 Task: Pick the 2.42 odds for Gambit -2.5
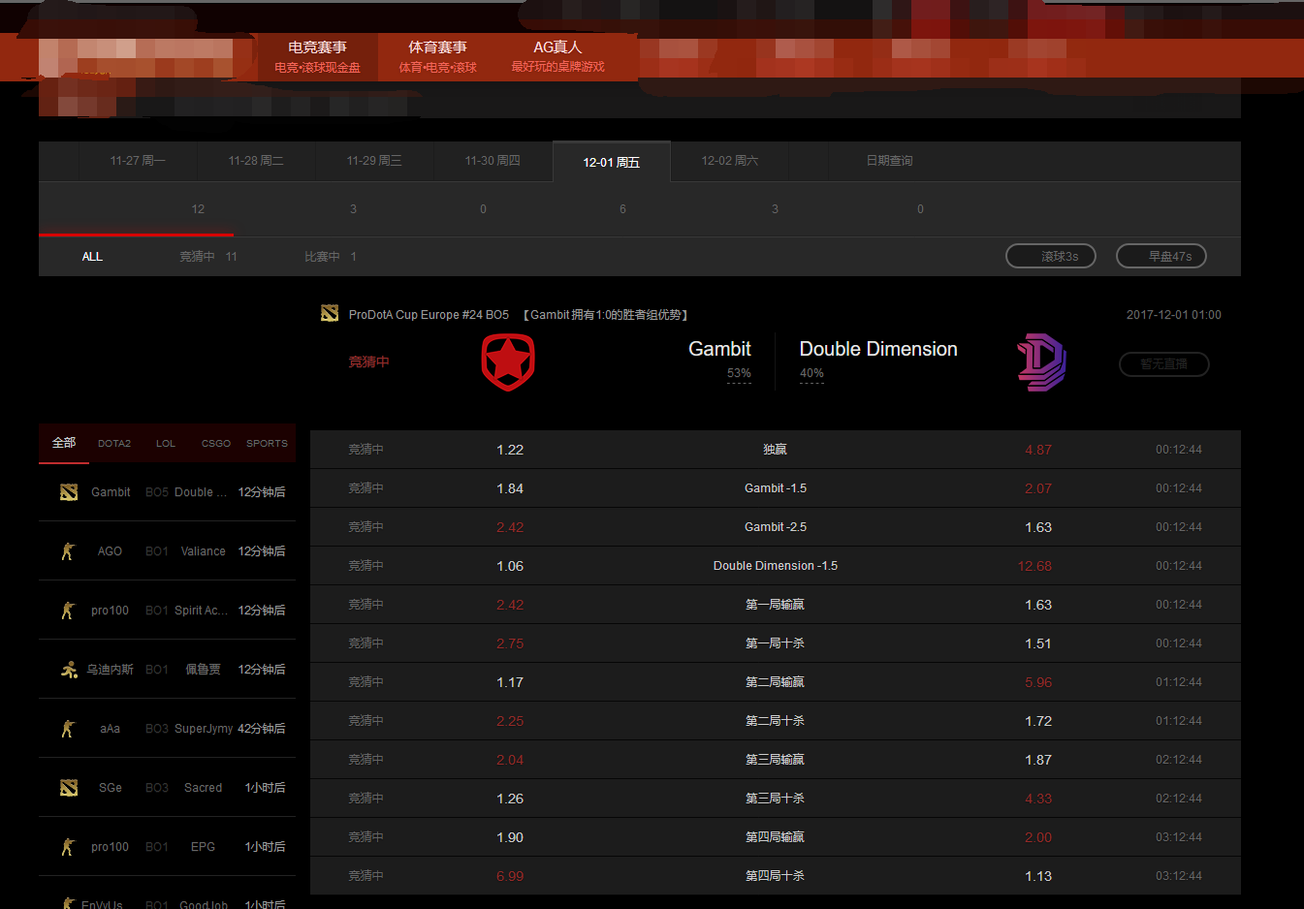[x=510, y=527]
